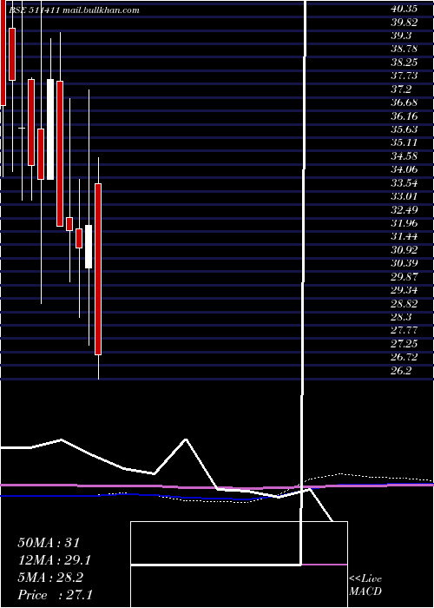Click the 12MA : 29.1 indicator text
This screenshot has height=608, width=434.
55,560
